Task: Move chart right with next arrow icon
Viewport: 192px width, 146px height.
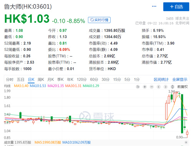Action: coord(166,87)
